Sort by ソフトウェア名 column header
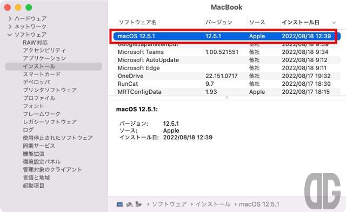 (x=137, y=22)
